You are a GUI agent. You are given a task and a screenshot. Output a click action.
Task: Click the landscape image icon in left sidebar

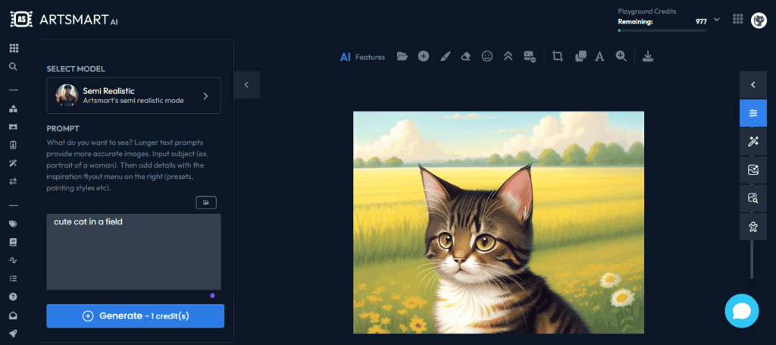click(x=14, y=127)
